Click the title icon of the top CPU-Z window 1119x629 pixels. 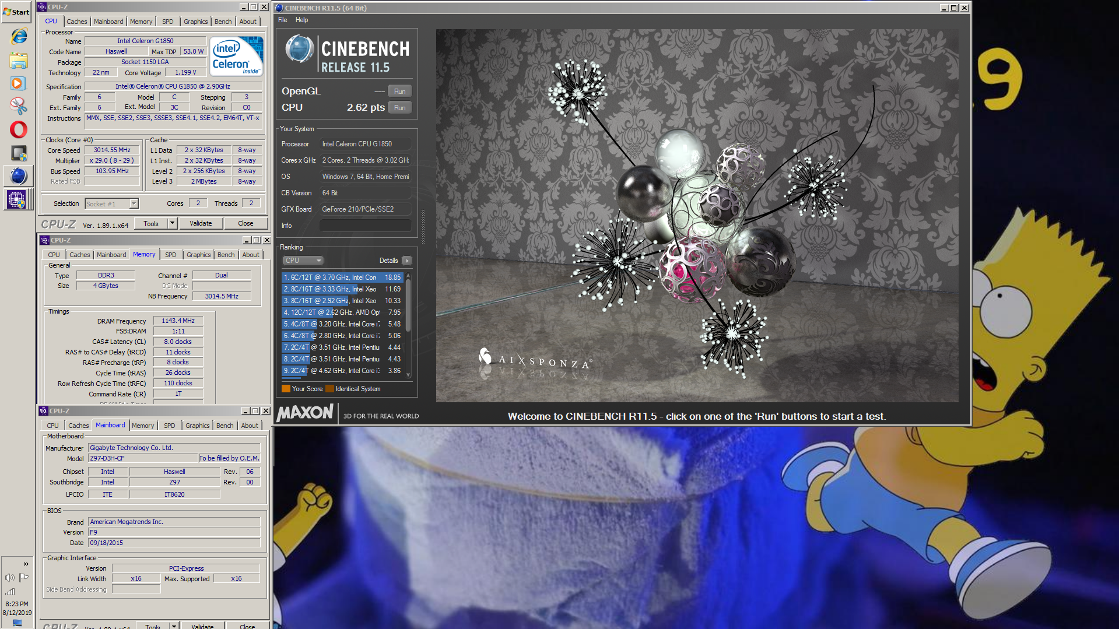point(42,7)
